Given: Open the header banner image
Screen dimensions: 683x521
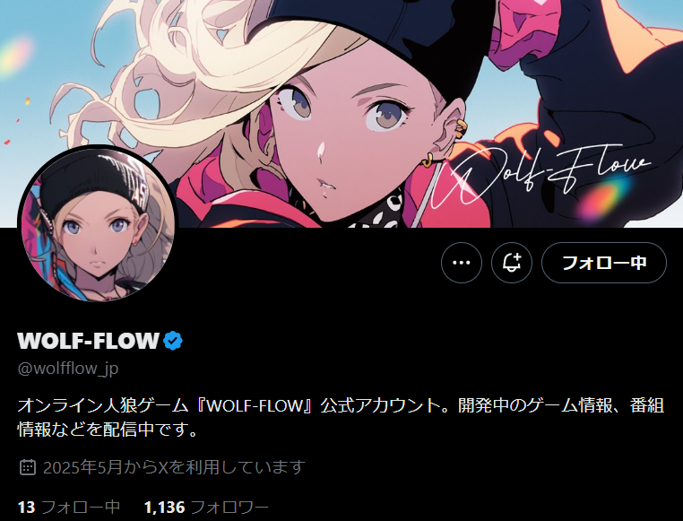Looking at the screenshot, I should [341, 114].
